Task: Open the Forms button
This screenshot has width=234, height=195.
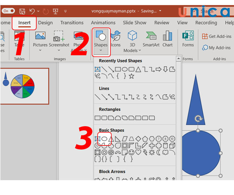Action: 188,39
